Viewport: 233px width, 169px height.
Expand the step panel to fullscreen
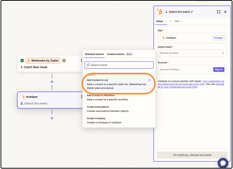[219, 12]
